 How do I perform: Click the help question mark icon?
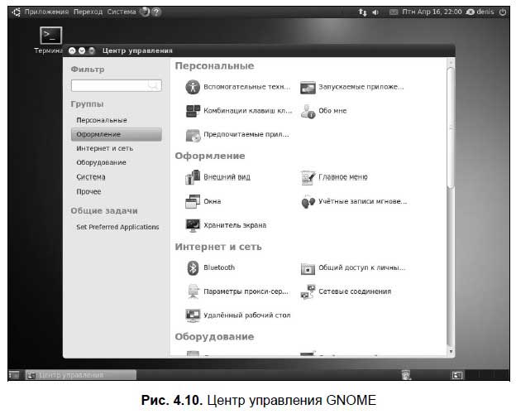point(156,12)
